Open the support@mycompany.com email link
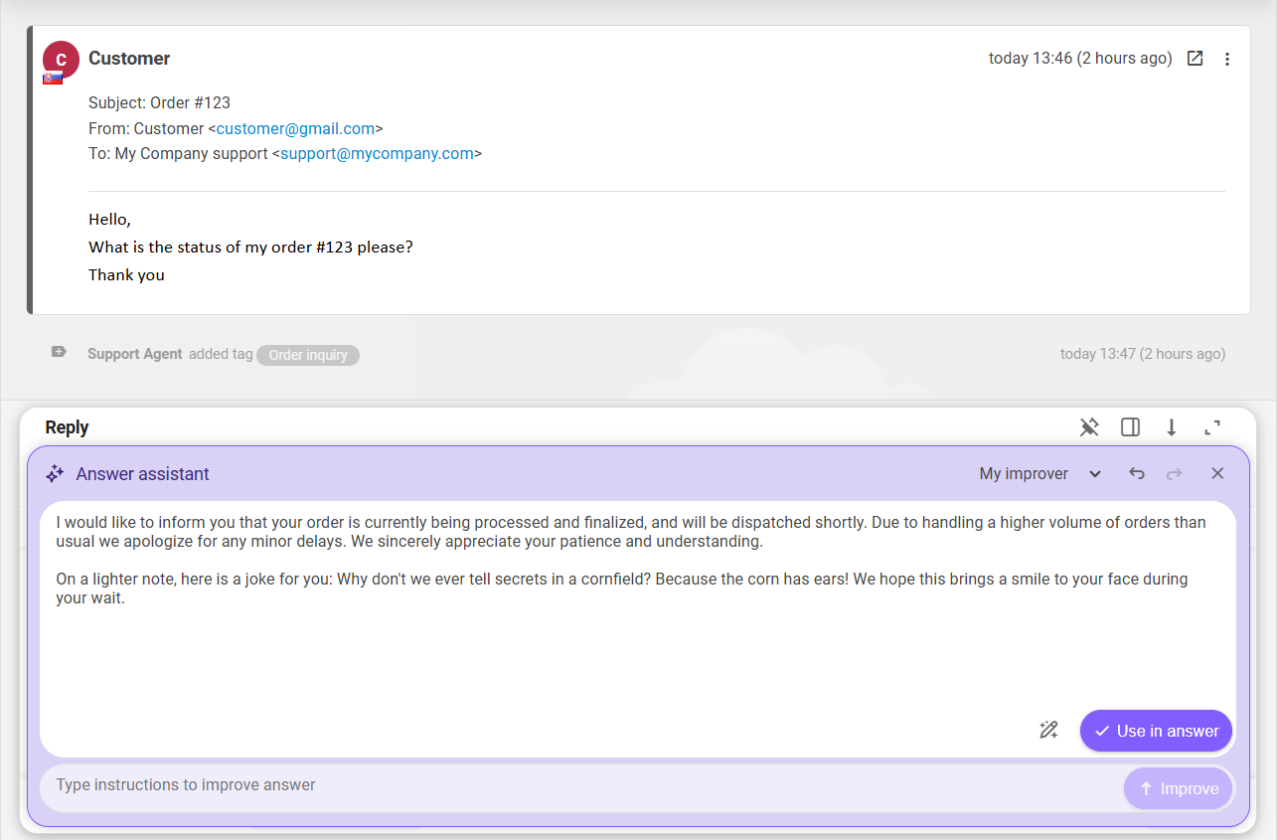Viewport: 1277px width, 840px height. pyautogui.click(x=377, y=154)
